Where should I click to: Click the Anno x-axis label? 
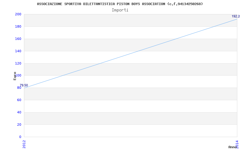point(233,147)
